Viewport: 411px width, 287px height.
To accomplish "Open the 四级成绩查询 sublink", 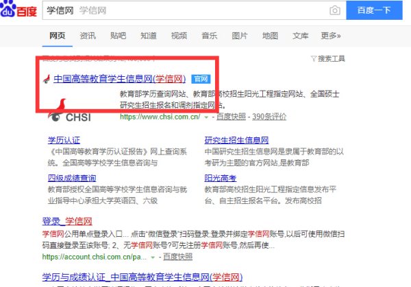I will pyautogui.click(x=72, y=178).
